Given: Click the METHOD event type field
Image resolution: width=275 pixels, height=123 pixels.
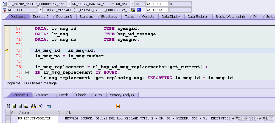Looking at the screenshot, I should point(23,10).
